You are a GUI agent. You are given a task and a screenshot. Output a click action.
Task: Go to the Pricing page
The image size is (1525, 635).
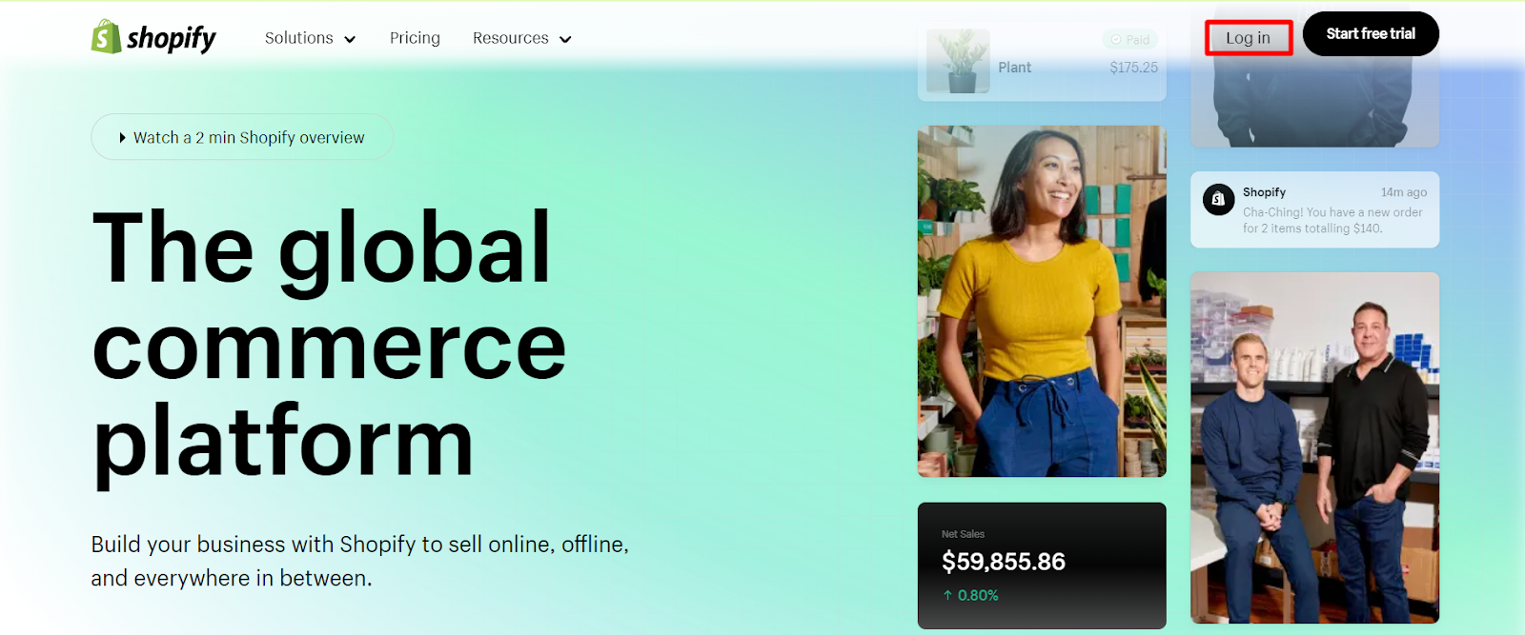point(415,38)
